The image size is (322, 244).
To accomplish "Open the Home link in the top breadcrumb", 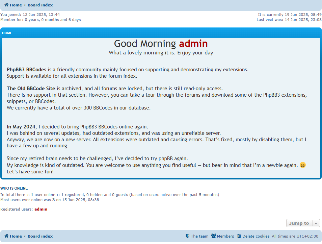I will point(16,5).
